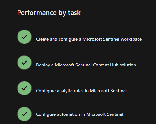The height and width of the screenshot is (124, 156).
Task: Click the words 'analytic rules' in third task
Action: [x=70, y=91]
